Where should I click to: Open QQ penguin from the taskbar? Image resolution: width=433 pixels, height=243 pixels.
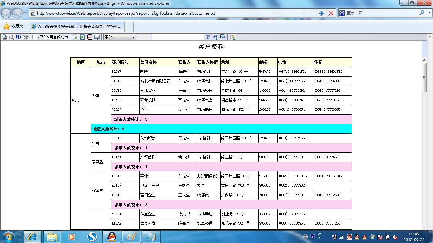tap(111, 237)
